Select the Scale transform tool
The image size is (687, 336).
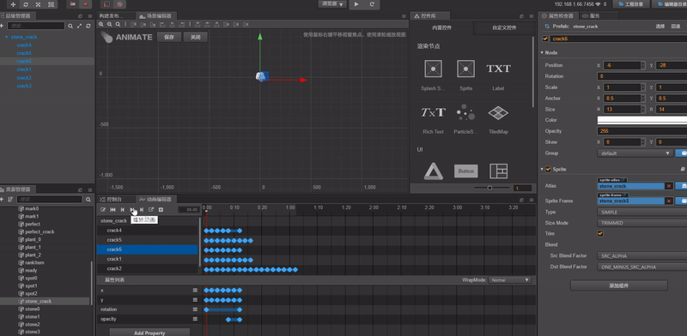click(39, 4)
